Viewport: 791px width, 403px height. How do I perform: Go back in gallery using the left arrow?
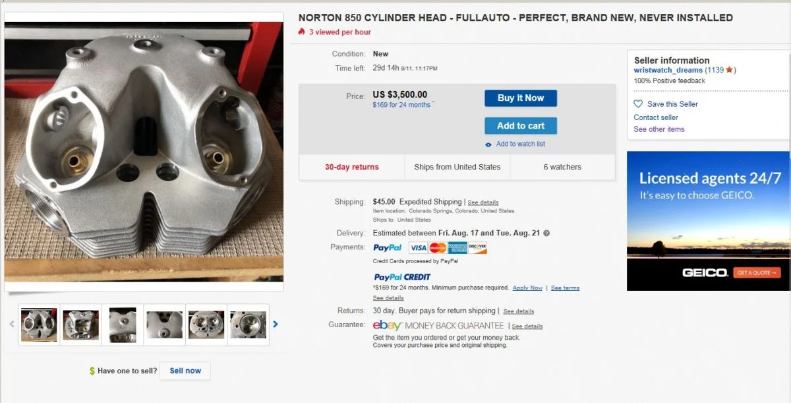[11, 324]
